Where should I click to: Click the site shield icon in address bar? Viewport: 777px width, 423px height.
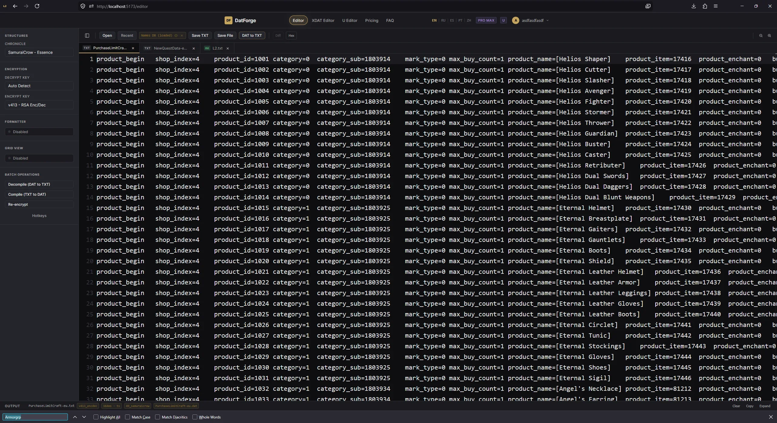(83, 6)
